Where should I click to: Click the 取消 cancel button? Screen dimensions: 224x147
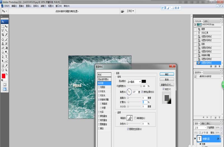click(167, 79)
